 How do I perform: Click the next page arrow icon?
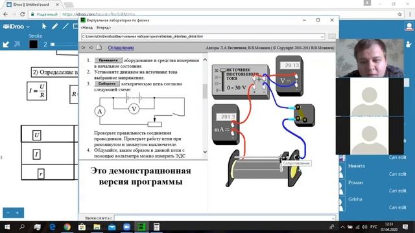tap(91, 47)
